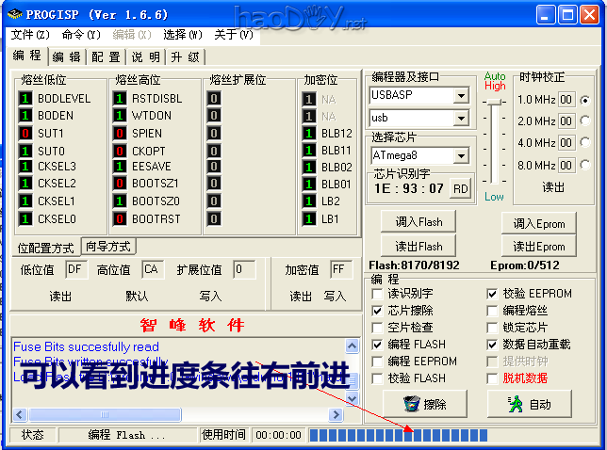
Task: Toggle the BODLEVEL fuse bit indicator
Action: click(25, 99)
